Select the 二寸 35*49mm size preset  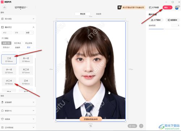click(x=9, y=60)
